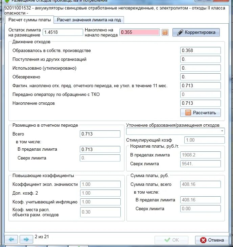
Task: Click Сумма платы Сверх лимита 0.00 field
Action: coord(201,209)
